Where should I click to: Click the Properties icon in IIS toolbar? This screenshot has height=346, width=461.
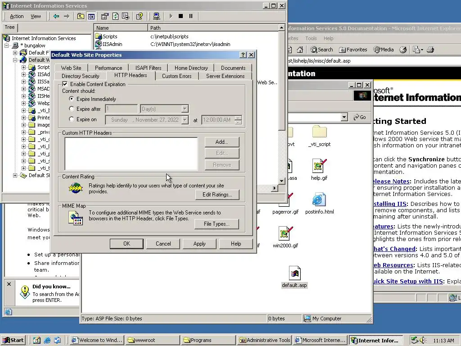pyautogui.click(x=104, y=16)
